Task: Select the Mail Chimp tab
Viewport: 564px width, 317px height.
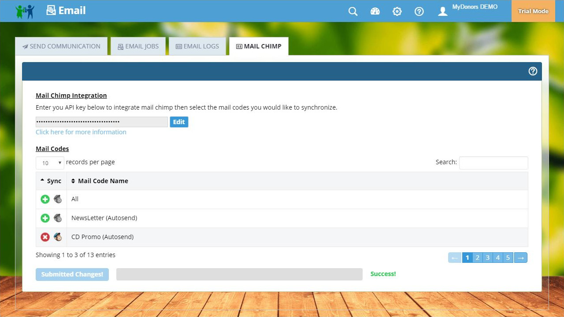Action: click(259, 46)
